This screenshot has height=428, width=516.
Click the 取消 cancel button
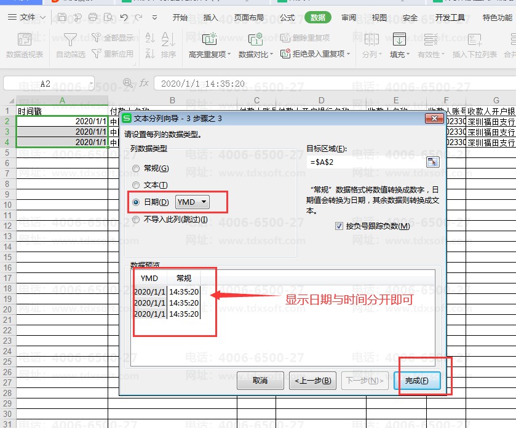point(260,381)
